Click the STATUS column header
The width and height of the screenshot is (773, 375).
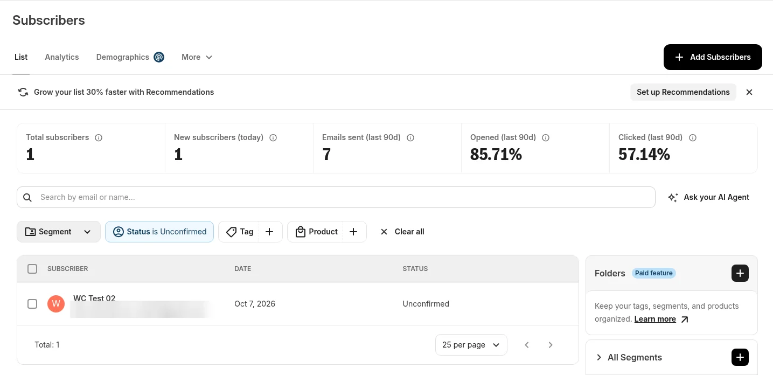click(x=415, y=269)
